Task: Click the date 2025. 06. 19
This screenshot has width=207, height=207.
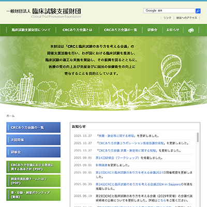Action: [83, 196]
